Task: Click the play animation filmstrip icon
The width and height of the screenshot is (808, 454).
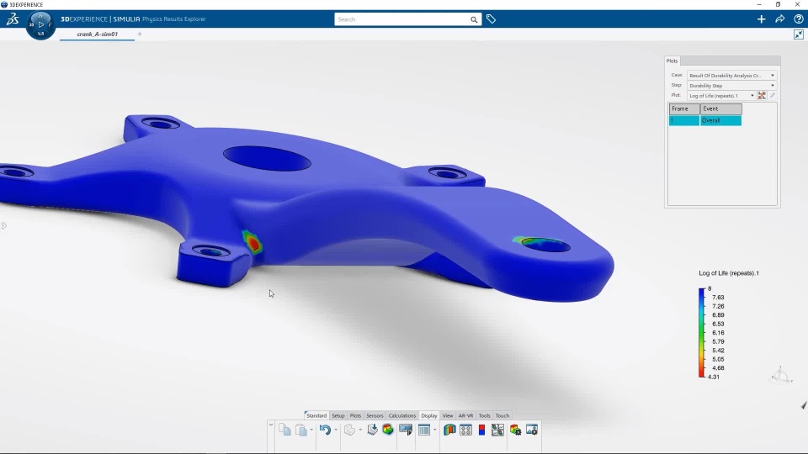Action: [x=406, y=430]
